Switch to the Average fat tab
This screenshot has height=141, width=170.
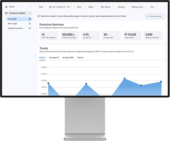pos(54,58)
